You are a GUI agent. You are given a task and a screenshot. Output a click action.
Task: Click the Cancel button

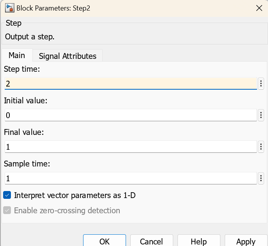coord(151,241)
